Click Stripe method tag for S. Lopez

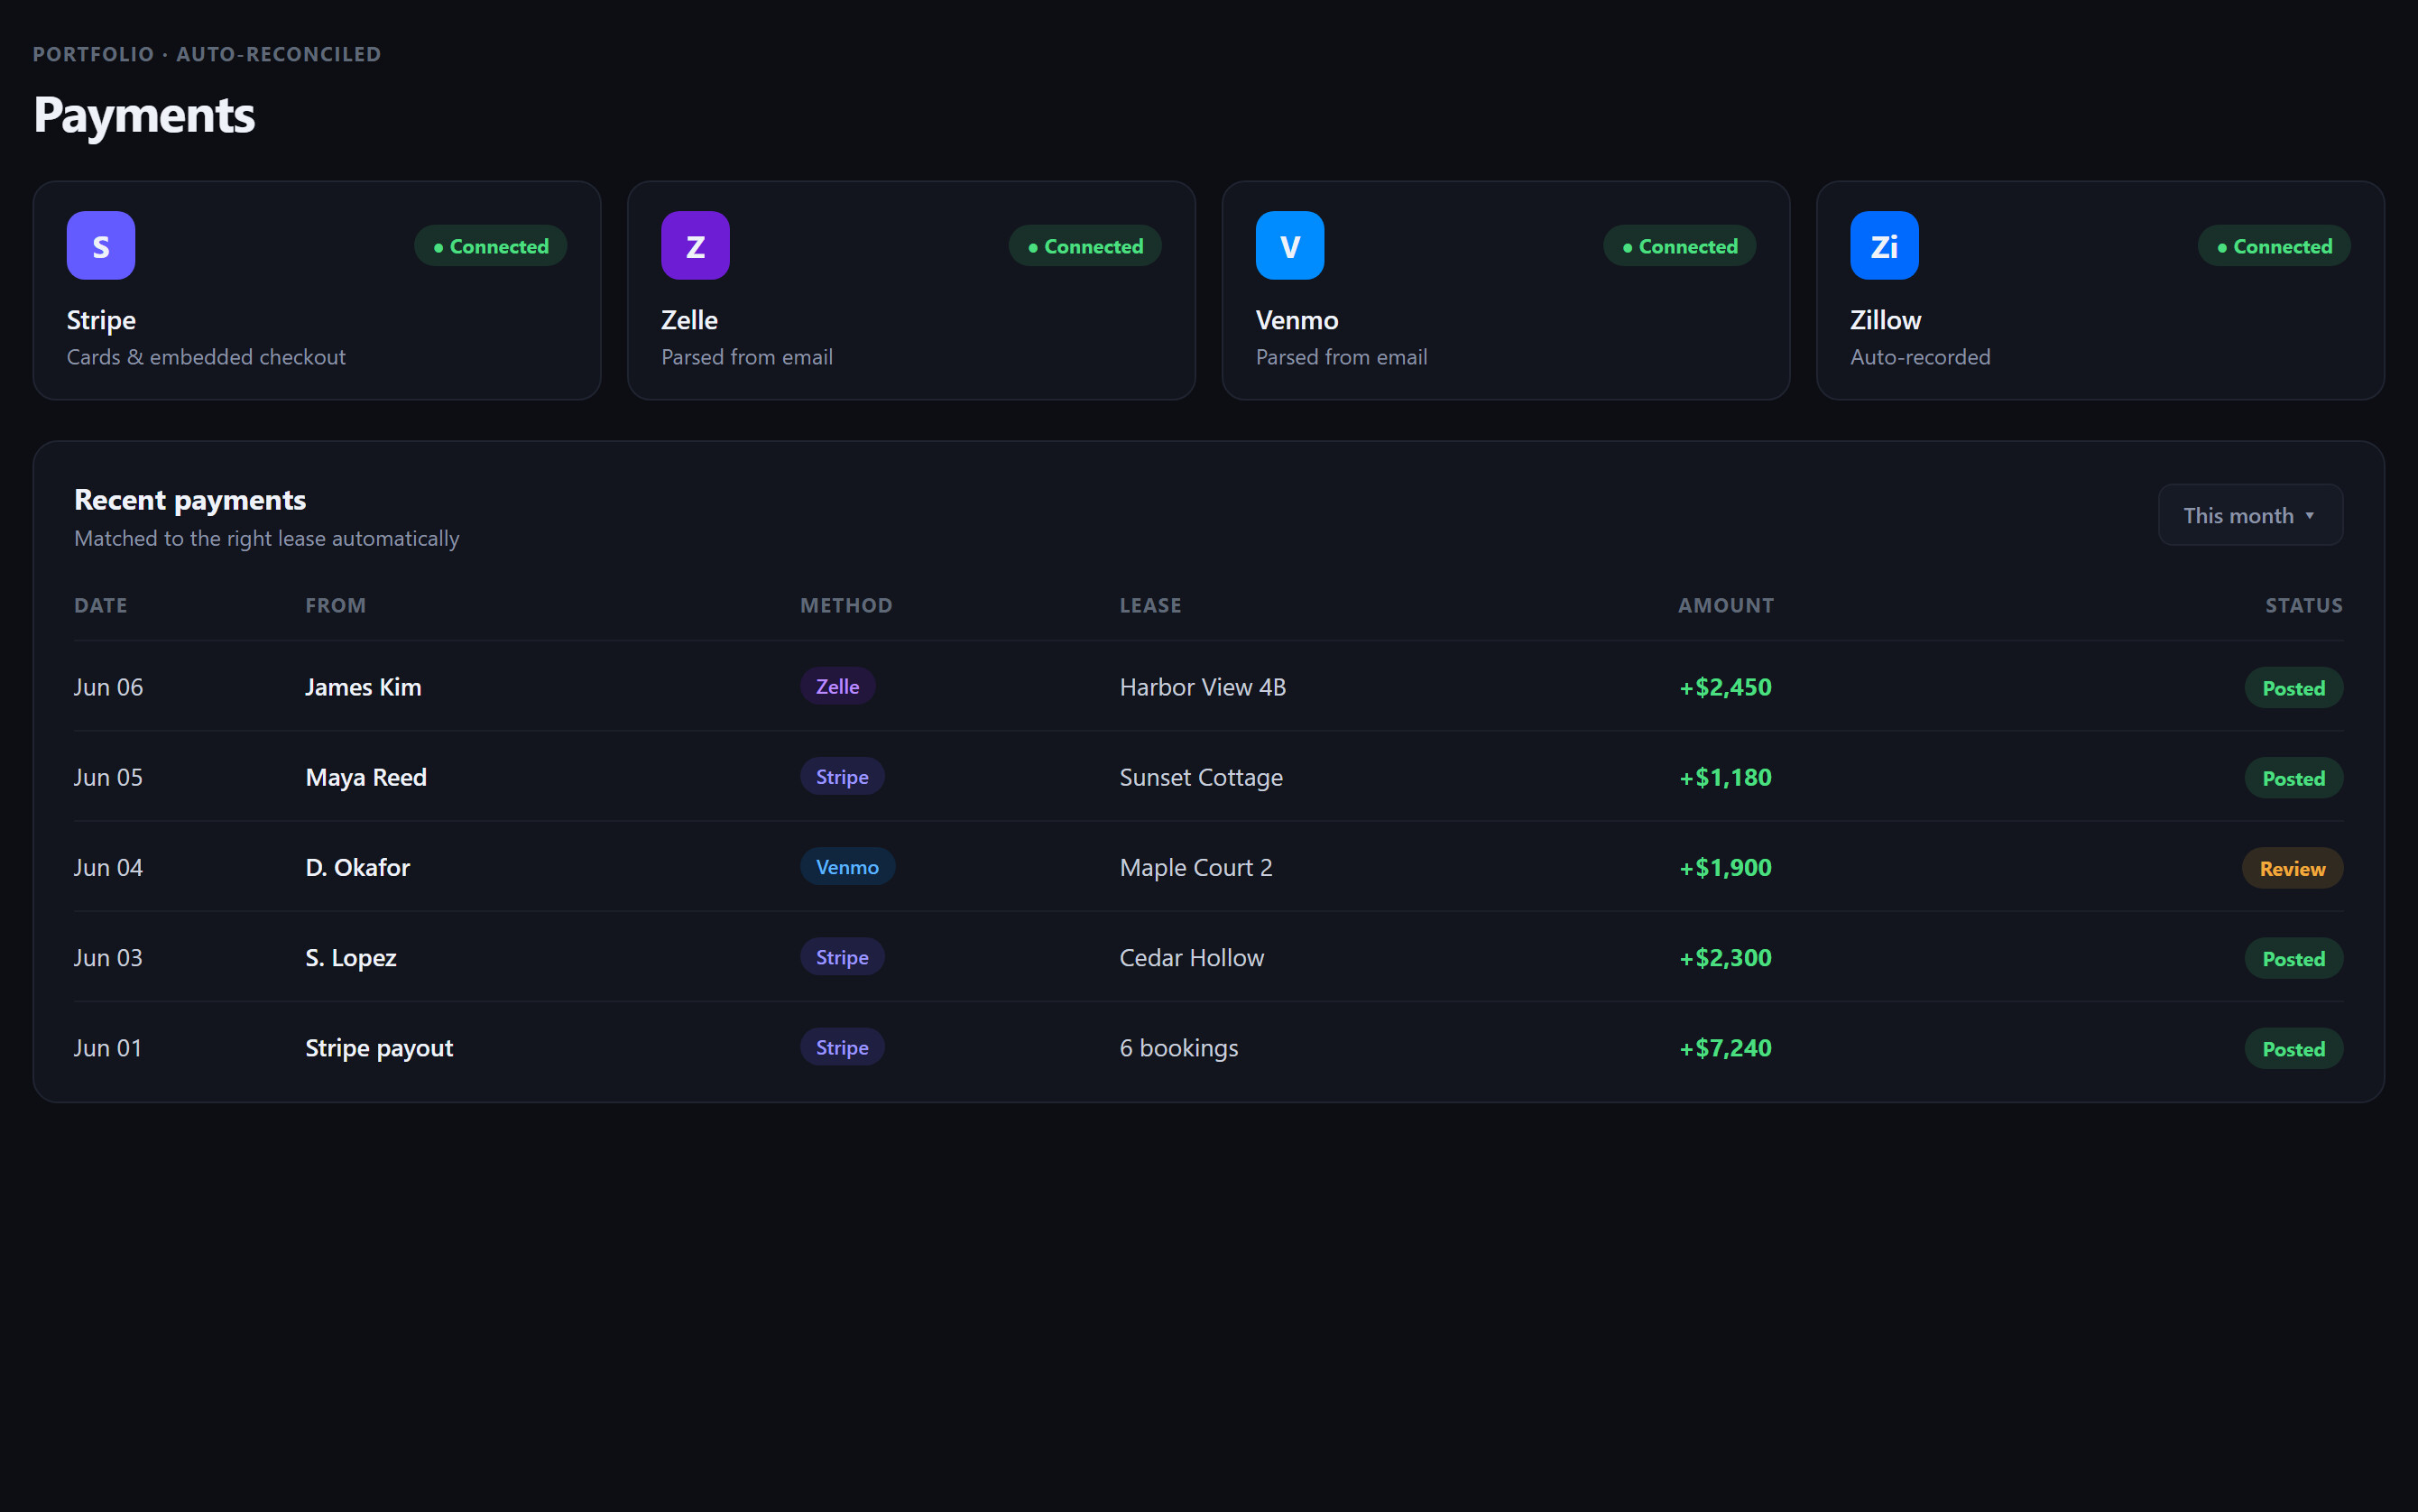[x=842, y=957]
